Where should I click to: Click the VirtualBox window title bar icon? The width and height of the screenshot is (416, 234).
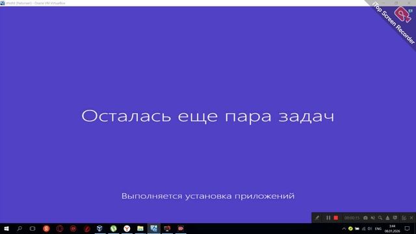coord(3,3)
